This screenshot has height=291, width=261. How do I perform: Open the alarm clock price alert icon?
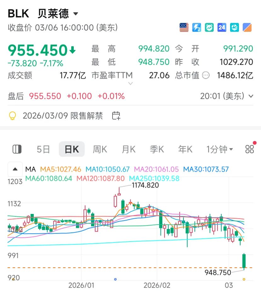click(x=209, y=27)
